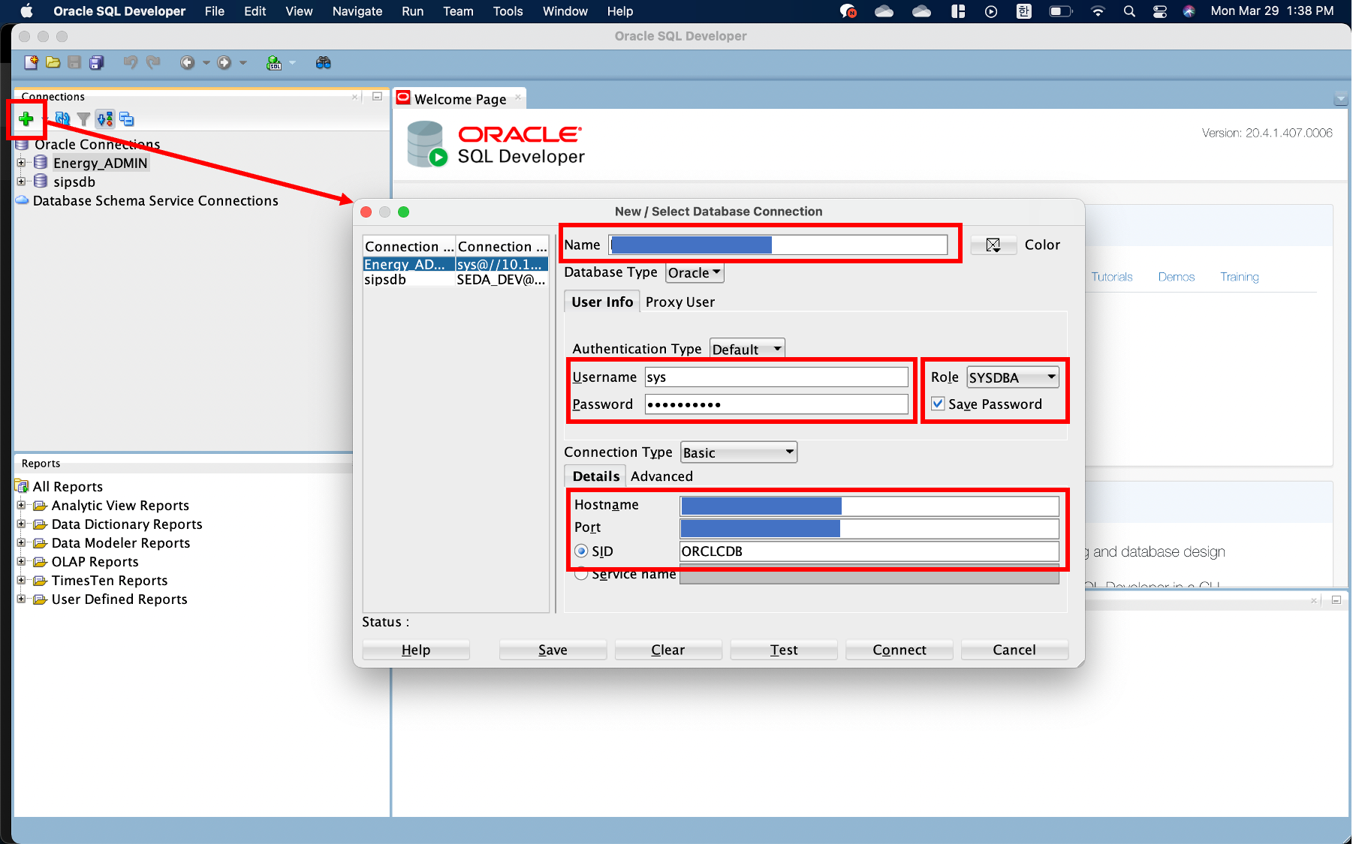1353x844 pixels.
Task: Click the Save button in dialog
Action: [x=553, y=650]
